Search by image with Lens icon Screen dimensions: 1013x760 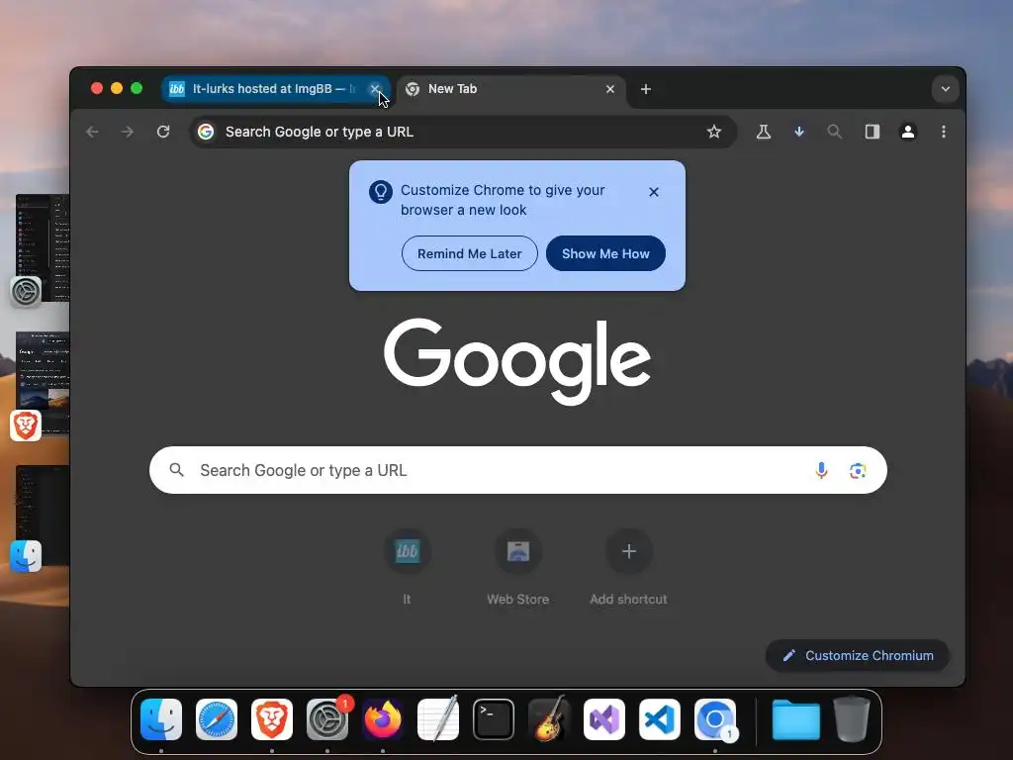point(858,470)
